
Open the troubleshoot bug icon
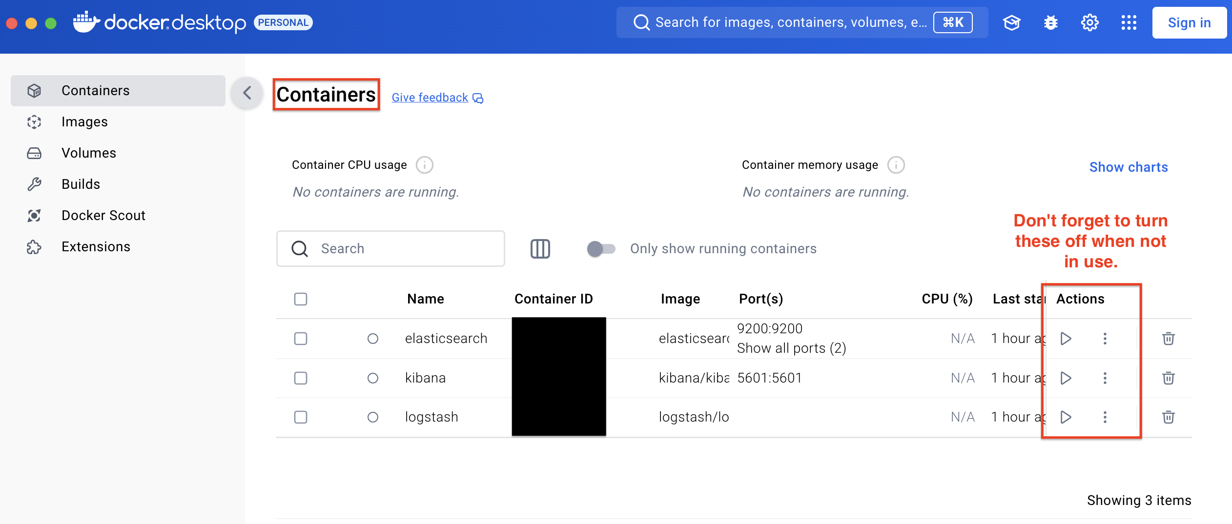tap(1050, 22)
